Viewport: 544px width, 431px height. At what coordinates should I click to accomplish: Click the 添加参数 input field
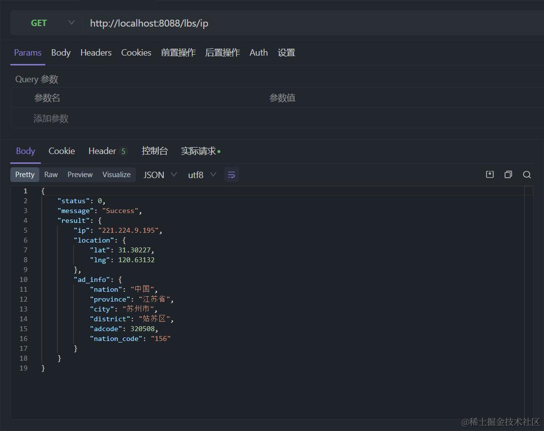tap(51, 119)
